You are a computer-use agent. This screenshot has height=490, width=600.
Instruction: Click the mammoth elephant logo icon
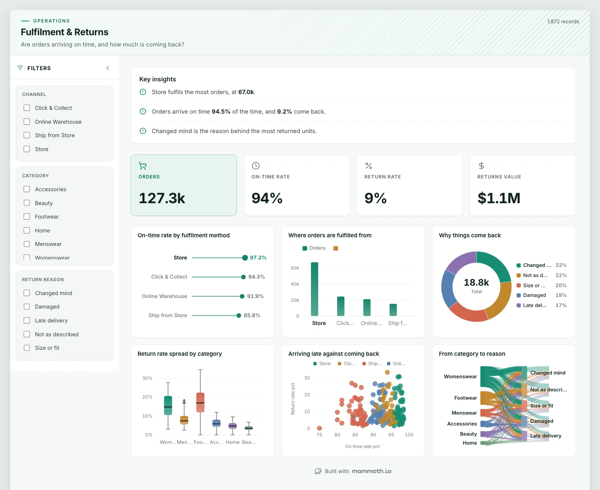(x=318, y=471)
